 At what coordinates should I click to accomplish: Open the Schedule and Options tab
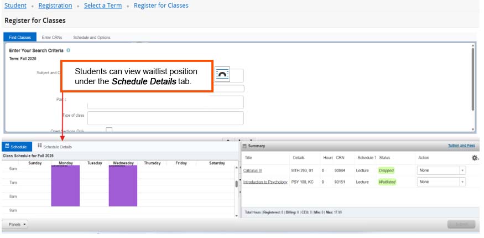[x=91, y=37]
